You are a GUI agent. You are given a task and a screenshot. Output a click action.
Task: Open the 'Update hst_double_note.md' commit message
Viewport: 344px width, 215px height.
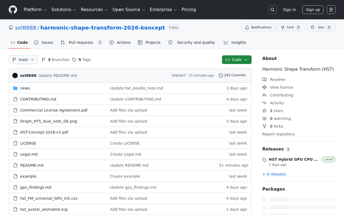pyautogui.click(x=137, y=88)
